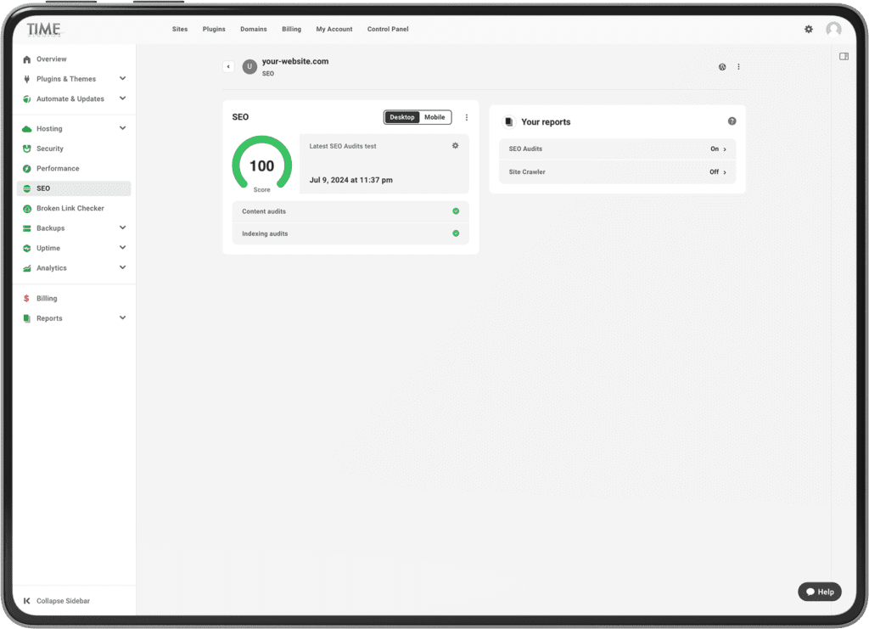Toggle the right side panel icon
869x629 pixels.
[x=844, y=57]
